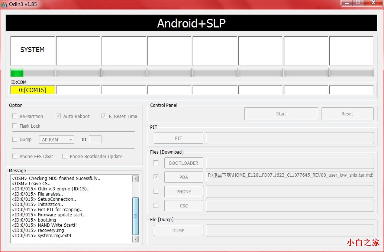Tick Phone Bootloader Update checkbox
Screen dimensions: 384x252
click(x=65, y=156)
